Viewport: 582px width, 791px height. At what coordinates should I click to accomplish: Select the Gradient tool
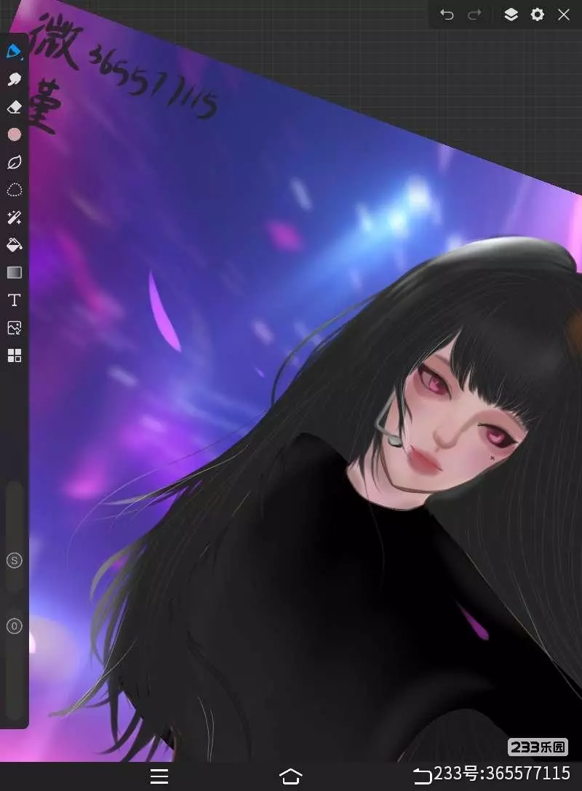14,273
